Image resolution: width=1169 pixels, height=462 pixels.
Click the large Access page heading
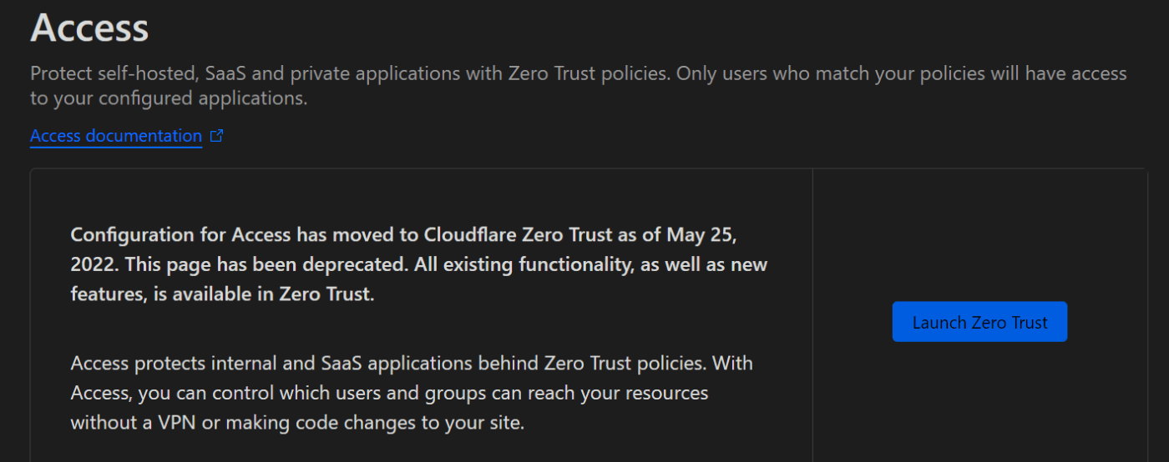[89, 28]
